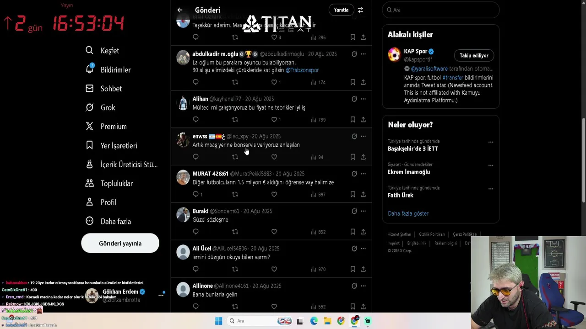Image resolution: width=586 pixels, height=329 pixels.
Task: Like Alihan's post
Action: coord(274,120)
